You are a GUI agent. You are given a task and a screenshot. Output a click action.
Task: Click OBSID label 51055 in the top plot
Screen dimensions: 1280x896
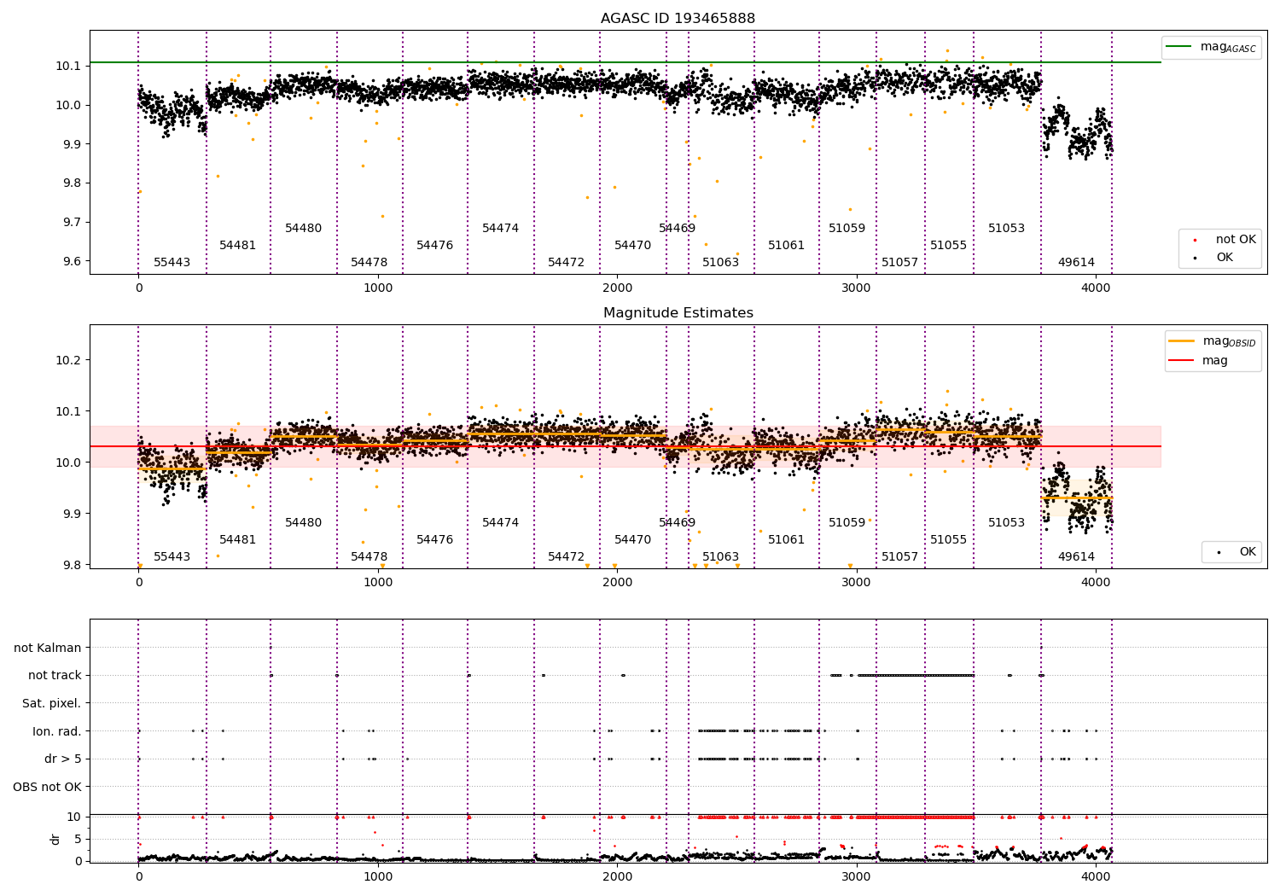949,246
